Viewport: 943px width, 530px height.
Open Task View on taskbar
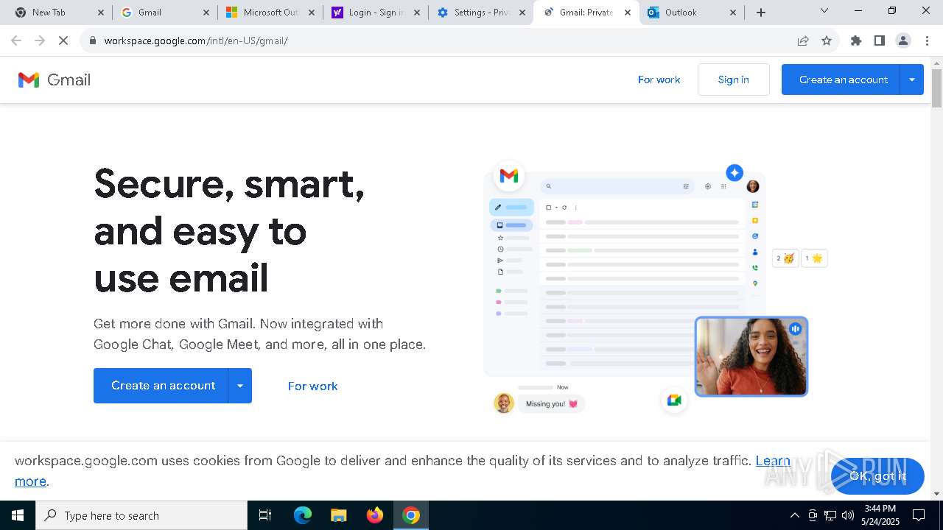[x=265, y=515]
